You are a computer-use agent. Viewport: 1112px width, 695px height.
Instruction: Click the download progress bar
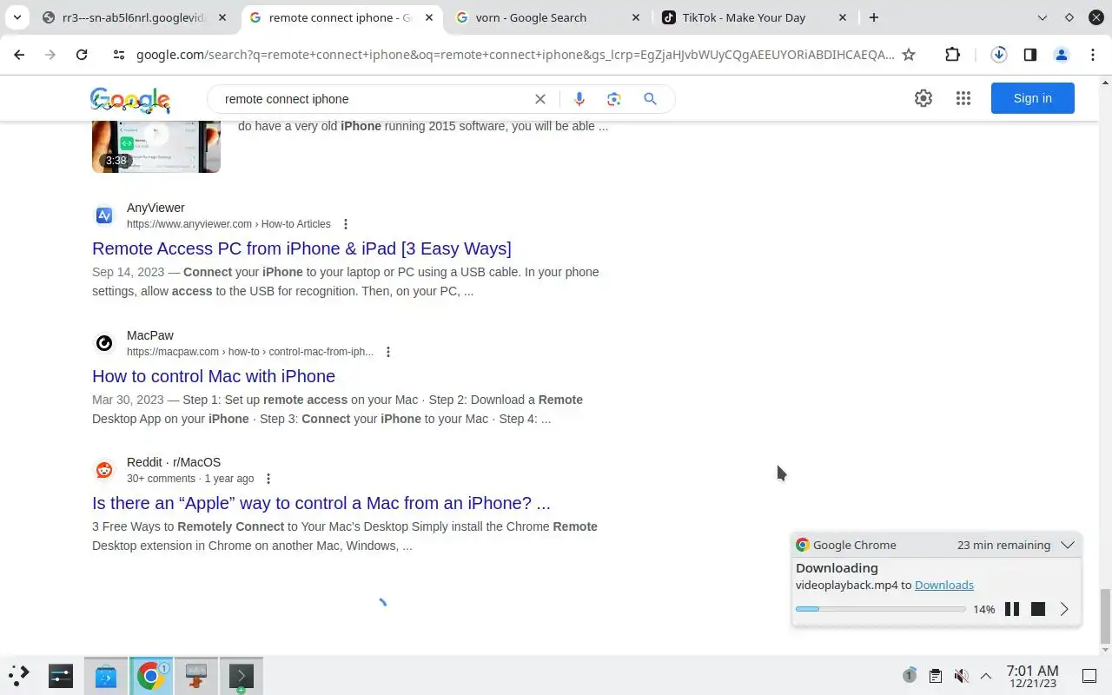(x=880, y=609)
